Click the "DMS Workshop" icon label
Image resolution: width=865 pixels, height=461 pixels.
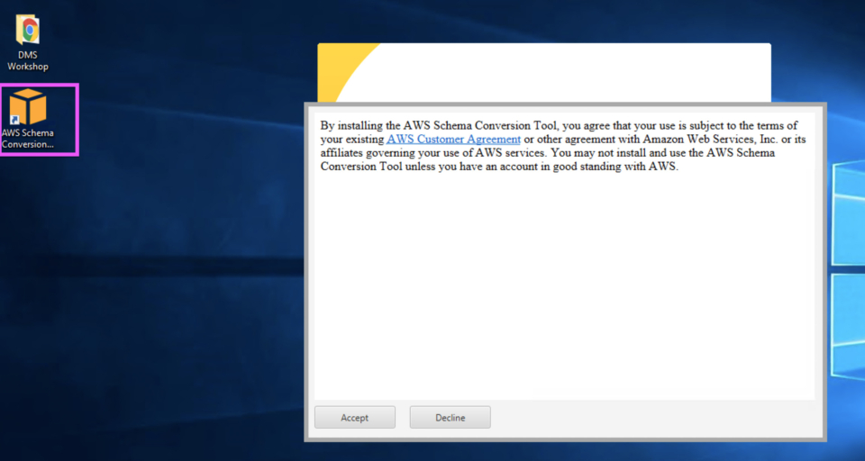coord(28,60)
